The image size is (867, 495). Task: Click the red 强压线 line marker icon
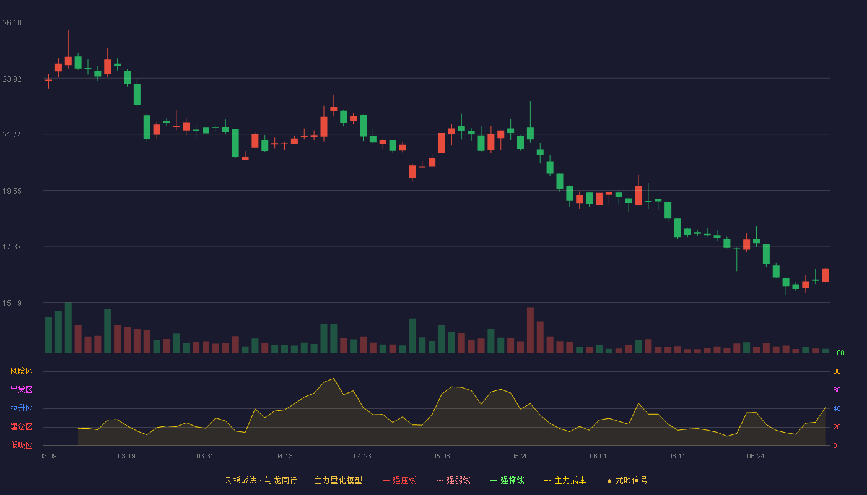[x=386, y=480]
